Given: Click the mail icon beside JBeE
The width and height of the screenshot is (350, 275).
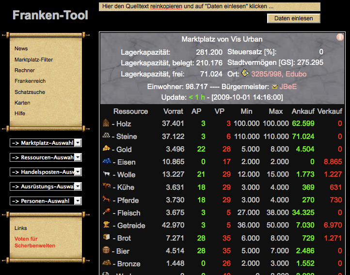Looking at the screenshot, I should [275, 87].
